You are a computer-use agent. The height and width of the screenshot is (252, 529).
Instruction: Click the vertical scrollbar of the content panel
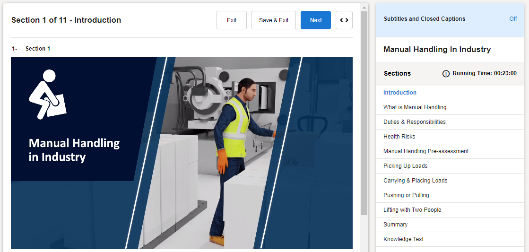[364, 113]
